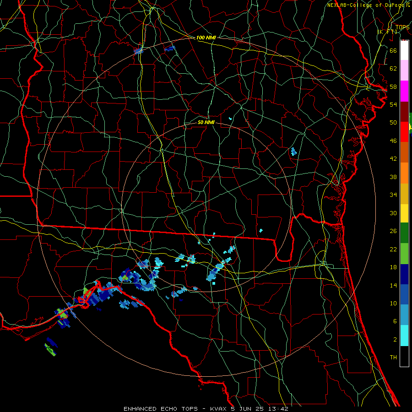Click the legend value 54

pos(393,104)
